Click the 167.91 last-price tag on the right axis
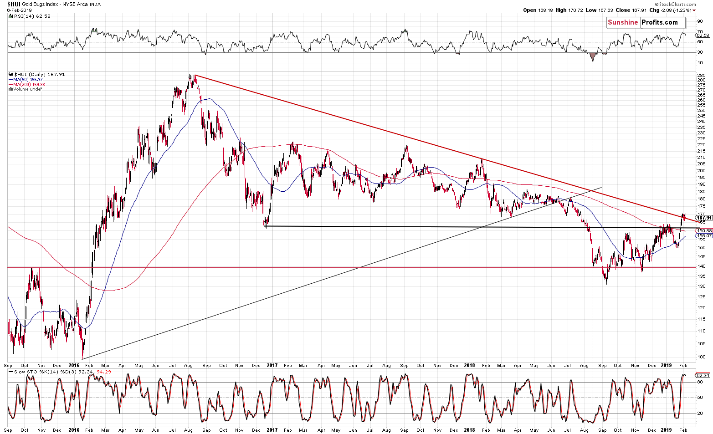 point(703,218)
